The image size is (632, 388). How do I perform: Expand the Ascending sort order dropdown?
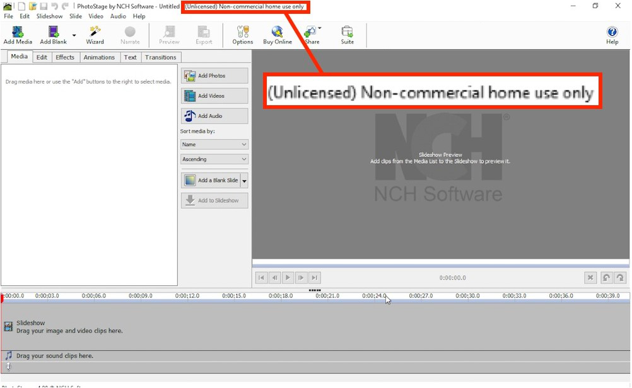(214, 159)
